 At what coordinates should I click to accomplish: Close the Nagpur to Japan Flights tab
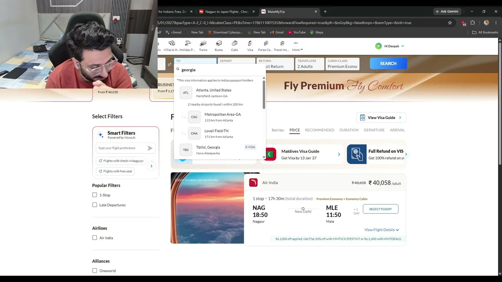point(254,12)
